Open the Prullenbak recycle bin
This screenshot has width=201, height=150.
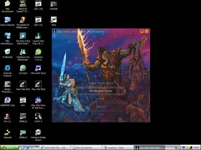7,52
